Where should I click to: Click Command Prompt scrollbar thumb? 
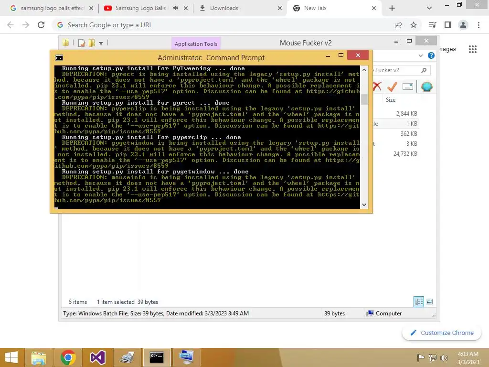click(364, 99)
